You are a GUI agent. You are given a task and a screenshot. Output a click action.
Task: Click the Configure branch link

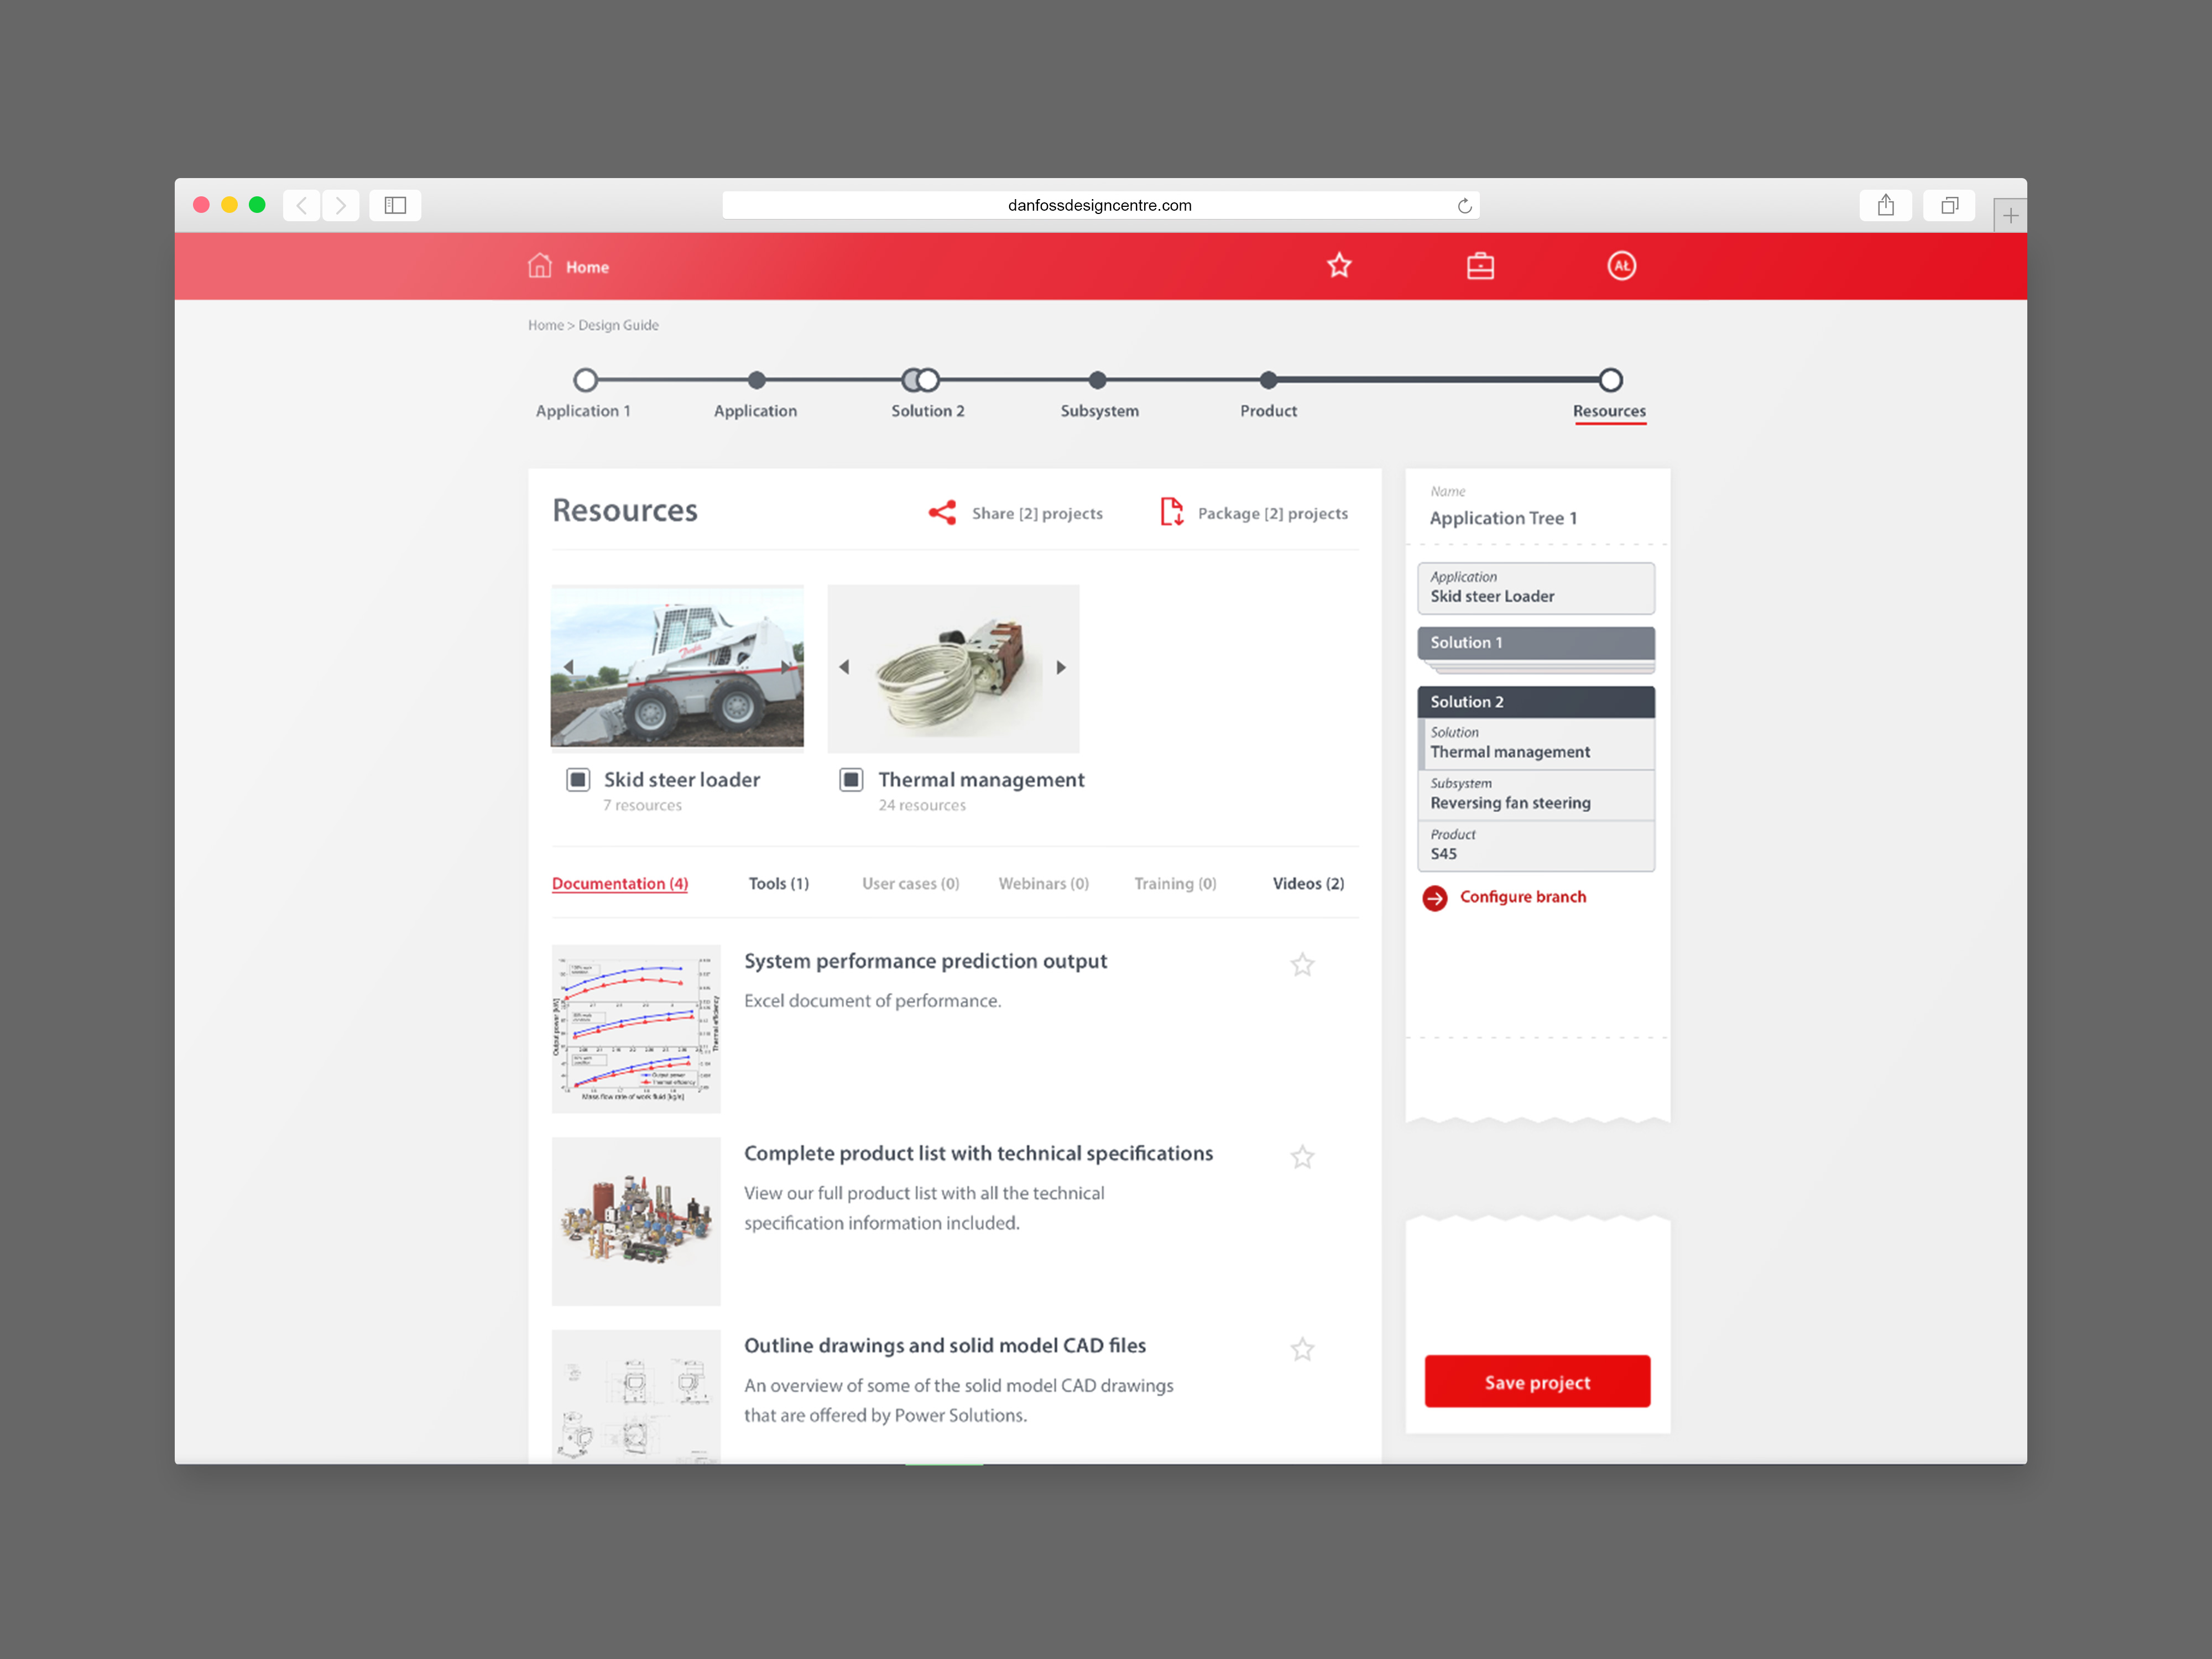coord(1523,897)
